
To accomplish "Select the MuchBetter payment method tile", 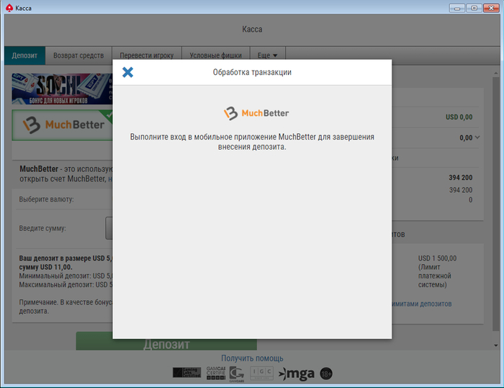I will tap(62, 125).
